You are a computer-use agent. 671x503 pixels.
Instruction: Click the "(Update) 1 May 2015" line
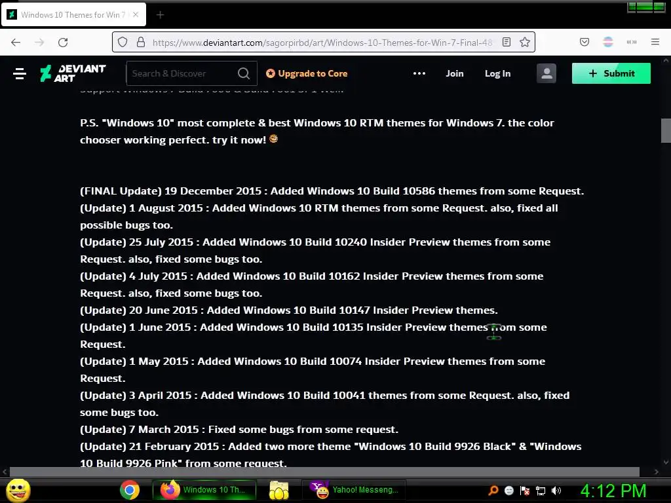click(313, 369)
